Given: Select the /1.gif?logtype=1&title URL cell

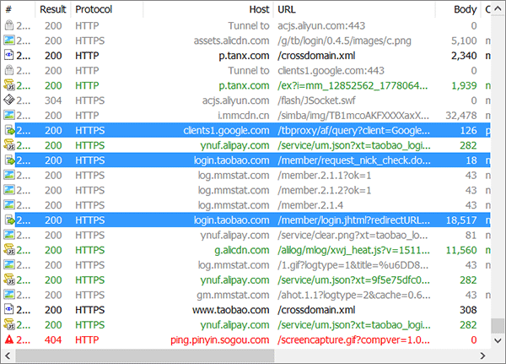Looking at the screenshot, I should [353, 265].
